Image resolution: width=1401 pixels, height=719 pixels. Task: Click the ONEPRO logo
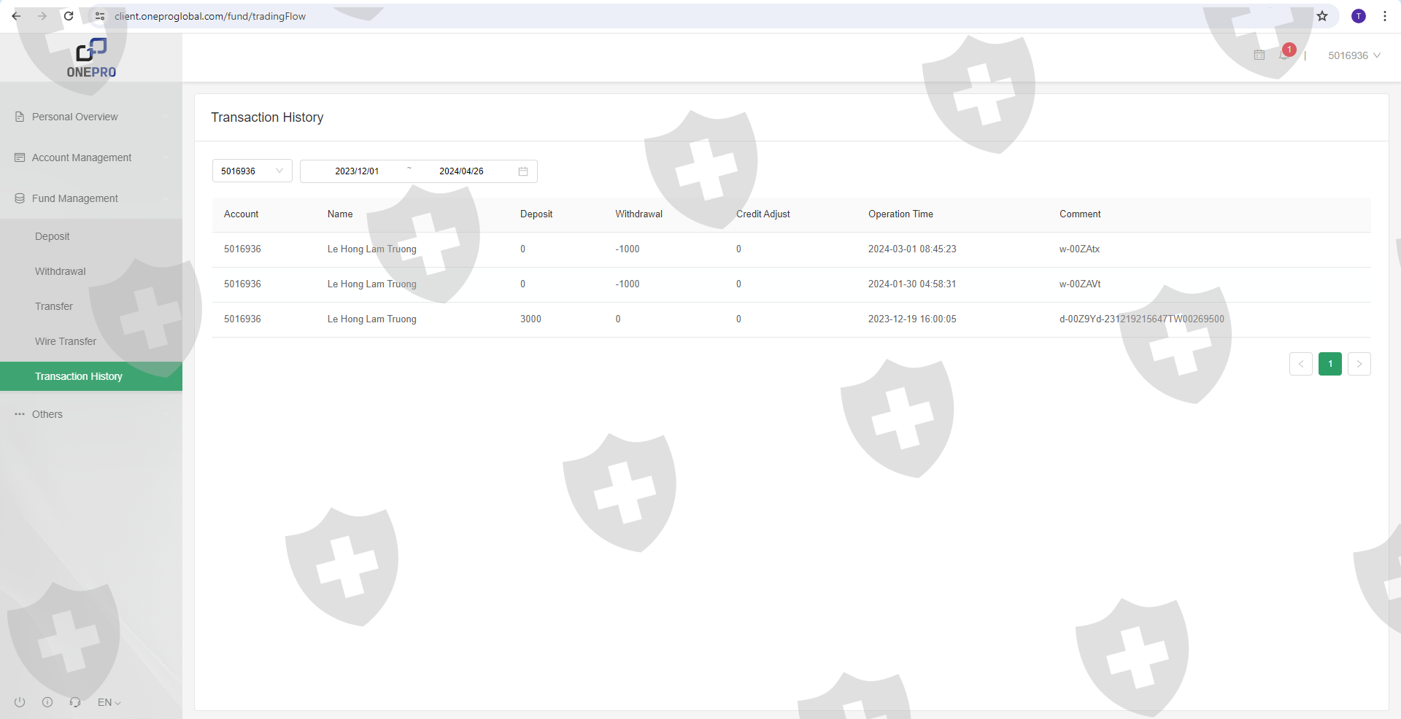point(91,58)
